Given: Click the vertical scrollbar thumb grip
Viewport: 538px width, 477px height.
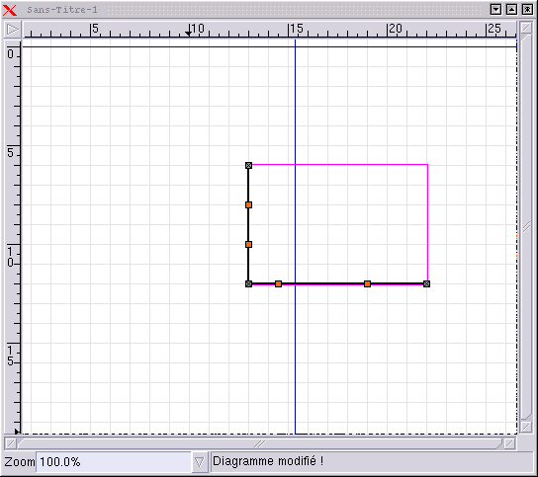Looking at the screenshot, I should 526,226.
